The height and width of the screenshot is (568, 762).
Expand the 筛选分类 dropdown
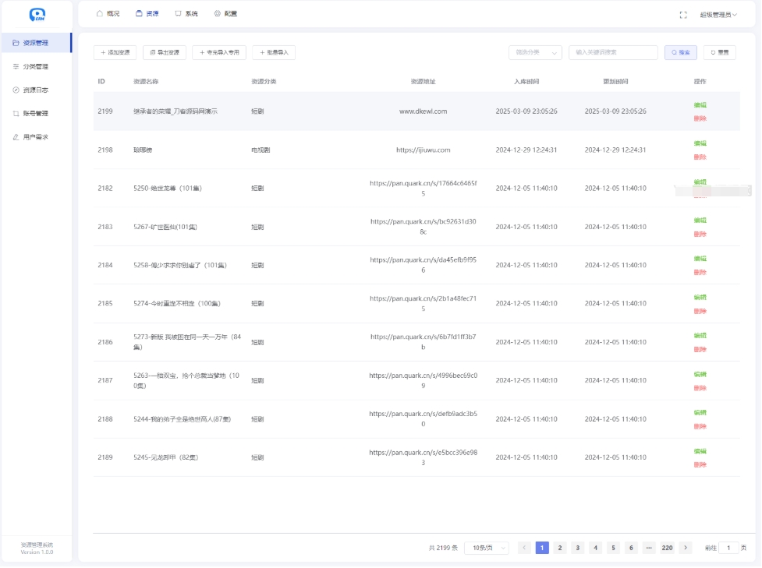pos(535,52)
